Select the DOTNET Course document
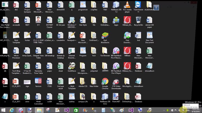 tap(50, 20)
